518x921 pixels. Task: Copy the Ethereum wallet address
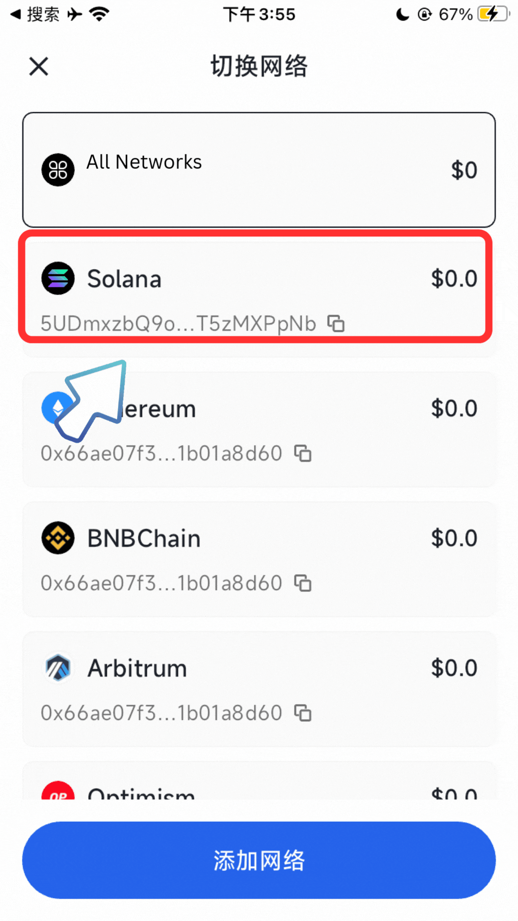pyautogui.click(x=303, y=453)
